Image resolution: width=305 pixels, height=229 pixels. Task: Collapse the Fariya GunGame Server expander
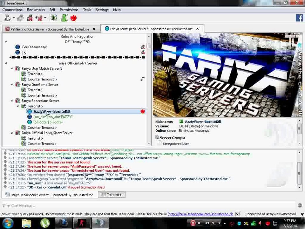(x=12, y=85)
